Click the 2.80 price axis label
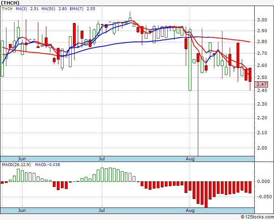The height and width of the screenshot is (220, 274). tap(262, 42)
